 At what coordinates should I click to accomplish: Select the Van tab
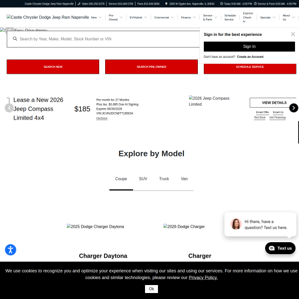coord(184,179)
